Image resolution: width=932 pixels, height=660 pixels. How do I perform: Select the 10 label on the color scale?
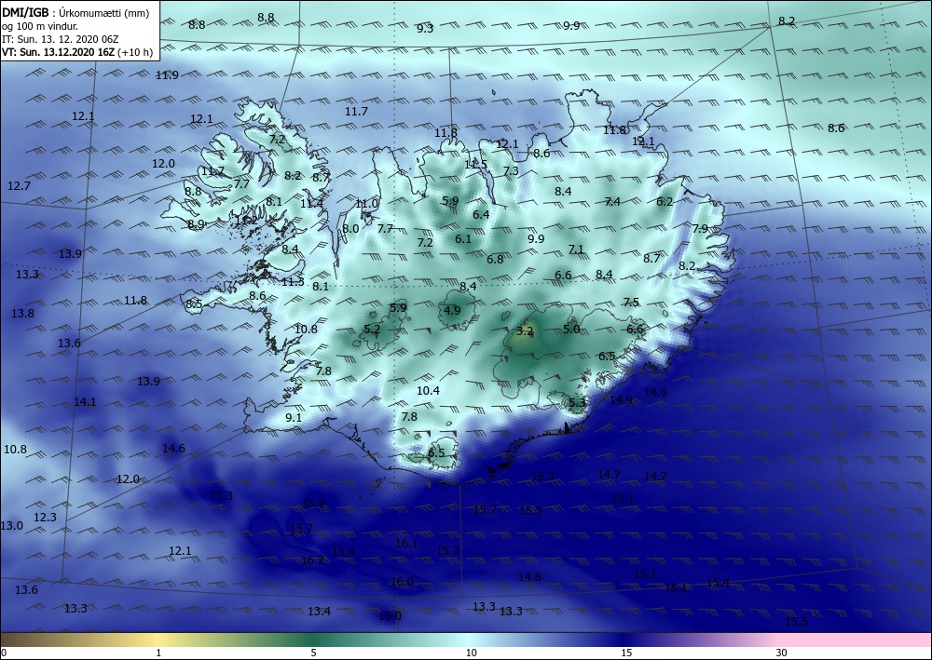pyautogui.click(x=472, y=653)
